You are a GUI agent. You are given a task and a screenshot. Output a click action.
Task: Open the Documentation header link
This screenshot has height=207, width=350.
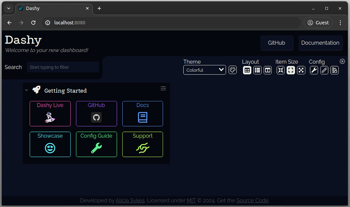click(320, 43)
